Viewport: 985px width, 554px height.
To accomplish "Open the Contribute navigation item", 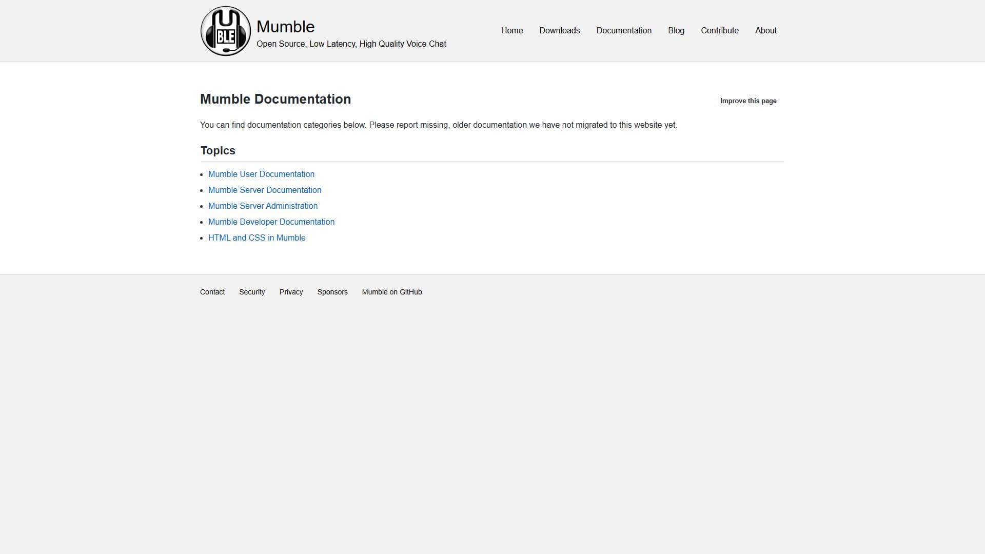I will click(720, 30).
